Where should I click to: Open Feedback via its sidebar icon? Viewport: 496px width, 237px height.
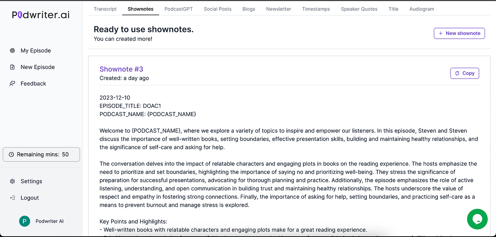(12, 83)
